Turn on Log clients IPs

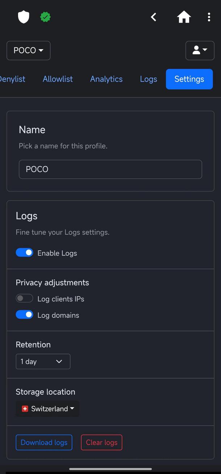[x=25, y=299]
